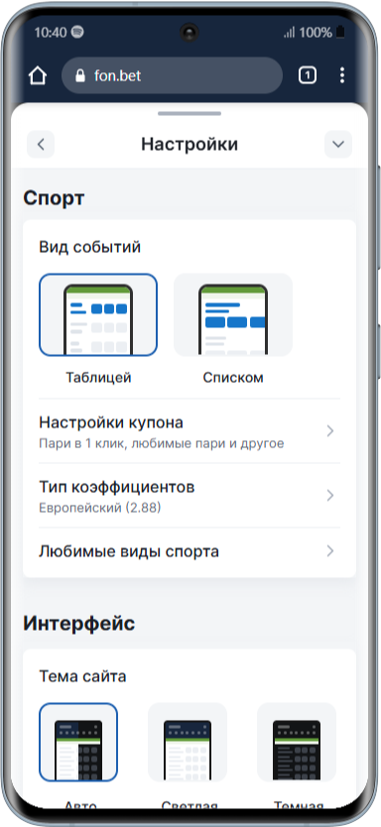This screenshot has width=381, height=827.
Task: Click the padlock icon in address bar
Action: coord(80,76)
